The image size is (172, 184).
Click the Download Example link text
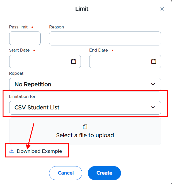point(39,151)
